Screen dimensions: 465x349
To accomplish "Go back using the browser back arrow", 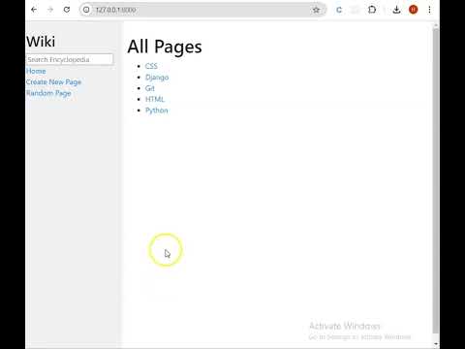I will coord(34,10).
